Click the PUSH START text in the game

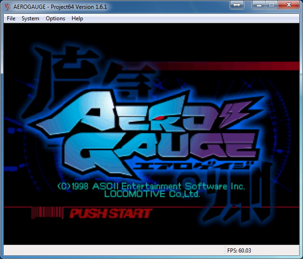tap(111, 213)
